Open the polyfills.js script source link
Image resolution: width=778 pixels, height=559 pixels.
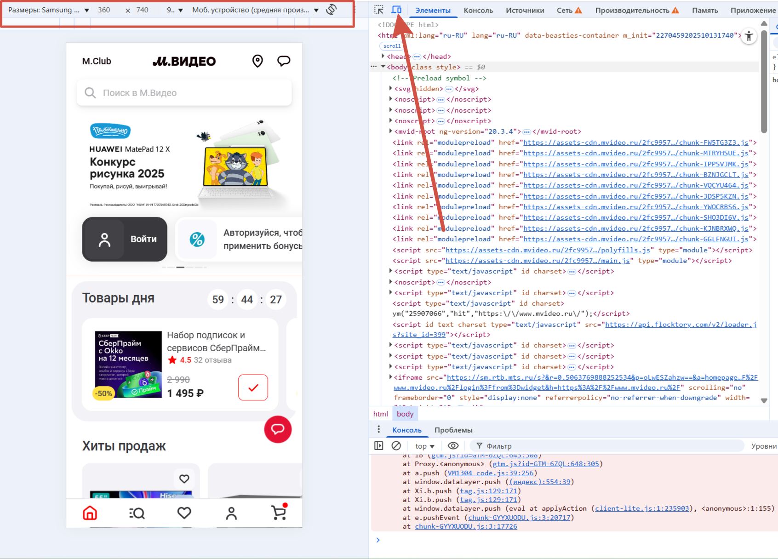[x=548, y=250]
